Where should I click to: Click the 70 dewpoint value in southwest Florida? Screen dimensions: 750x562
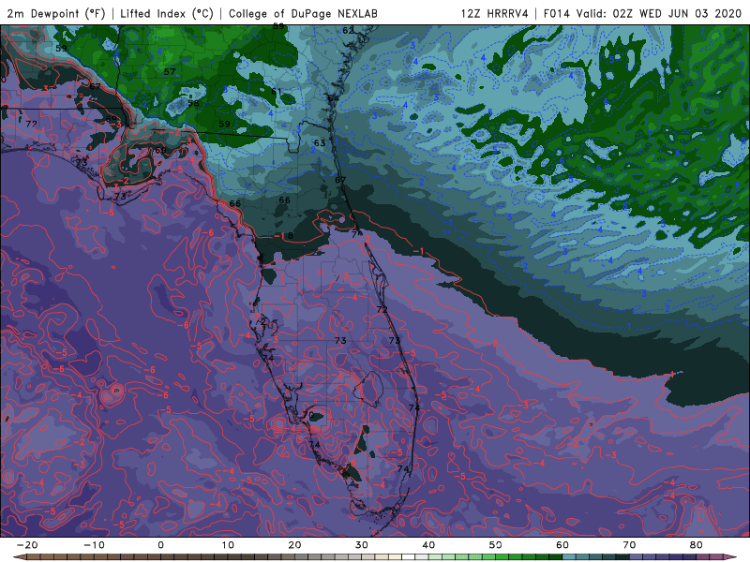(308, 415)
